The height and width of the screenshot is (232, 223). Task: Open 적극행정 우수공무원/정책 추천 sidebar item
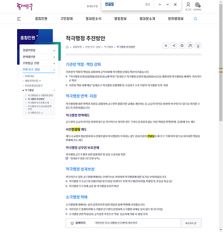(39, 107)
